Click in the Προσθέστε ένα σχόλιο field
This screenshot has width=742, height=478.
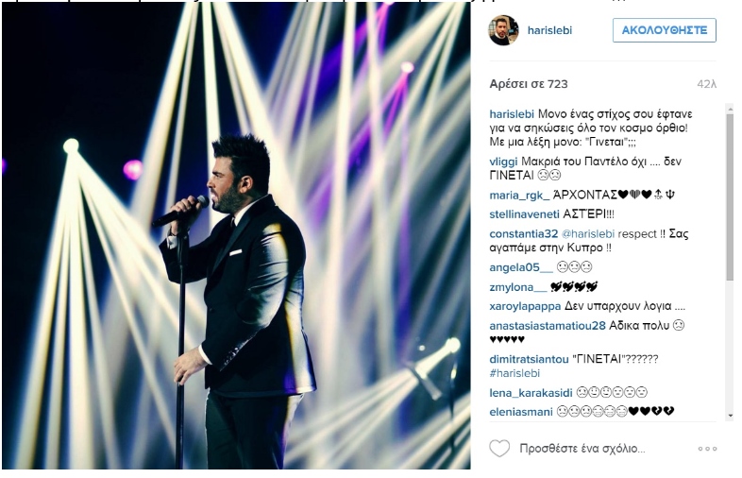(582, 449)
